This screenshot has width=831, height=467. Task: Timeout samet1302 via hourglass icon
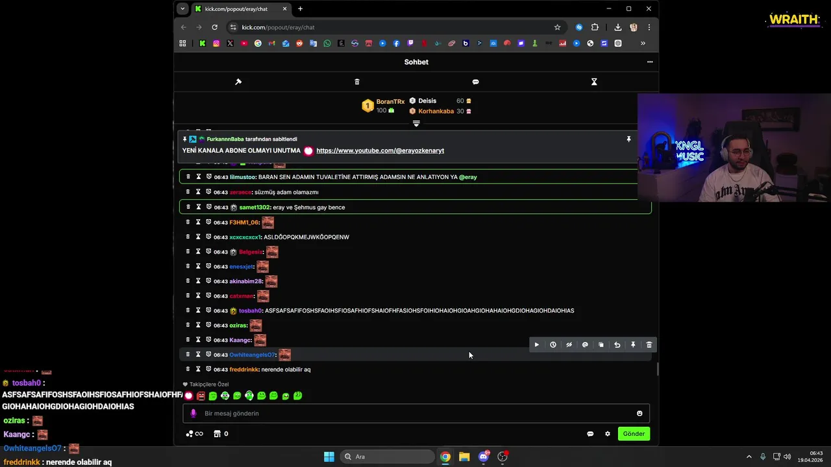pyautogui.click(x=198, y=207)
